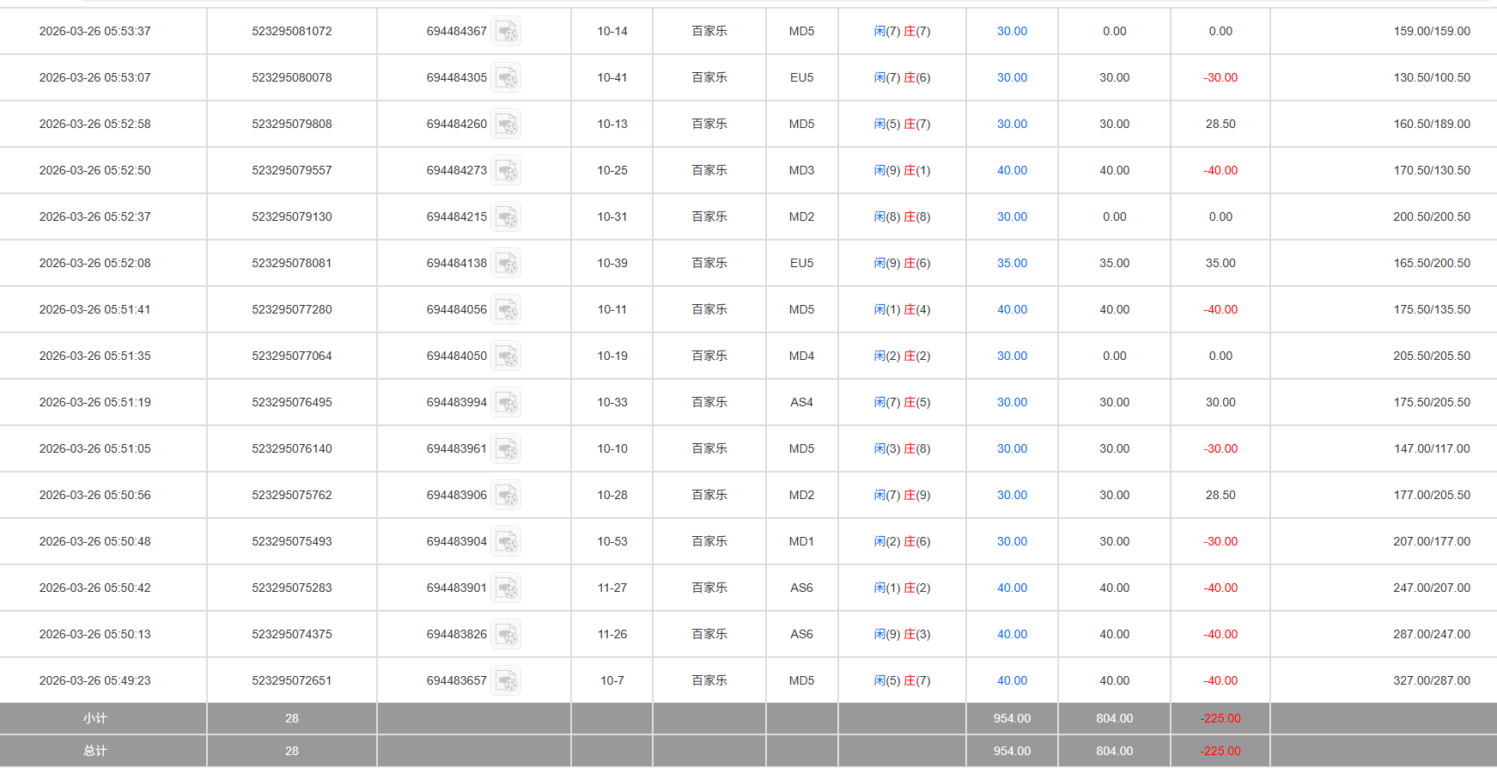Click the 总计 total loss value -225.00
1497x780 pixels.
tap(1220, 752)
